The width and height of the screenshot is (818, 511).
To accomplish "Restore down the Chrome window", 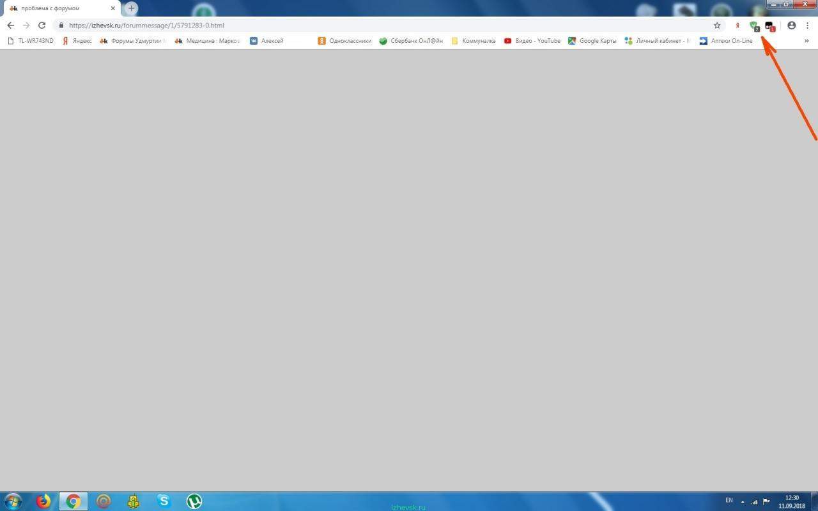I will [787, 4].
